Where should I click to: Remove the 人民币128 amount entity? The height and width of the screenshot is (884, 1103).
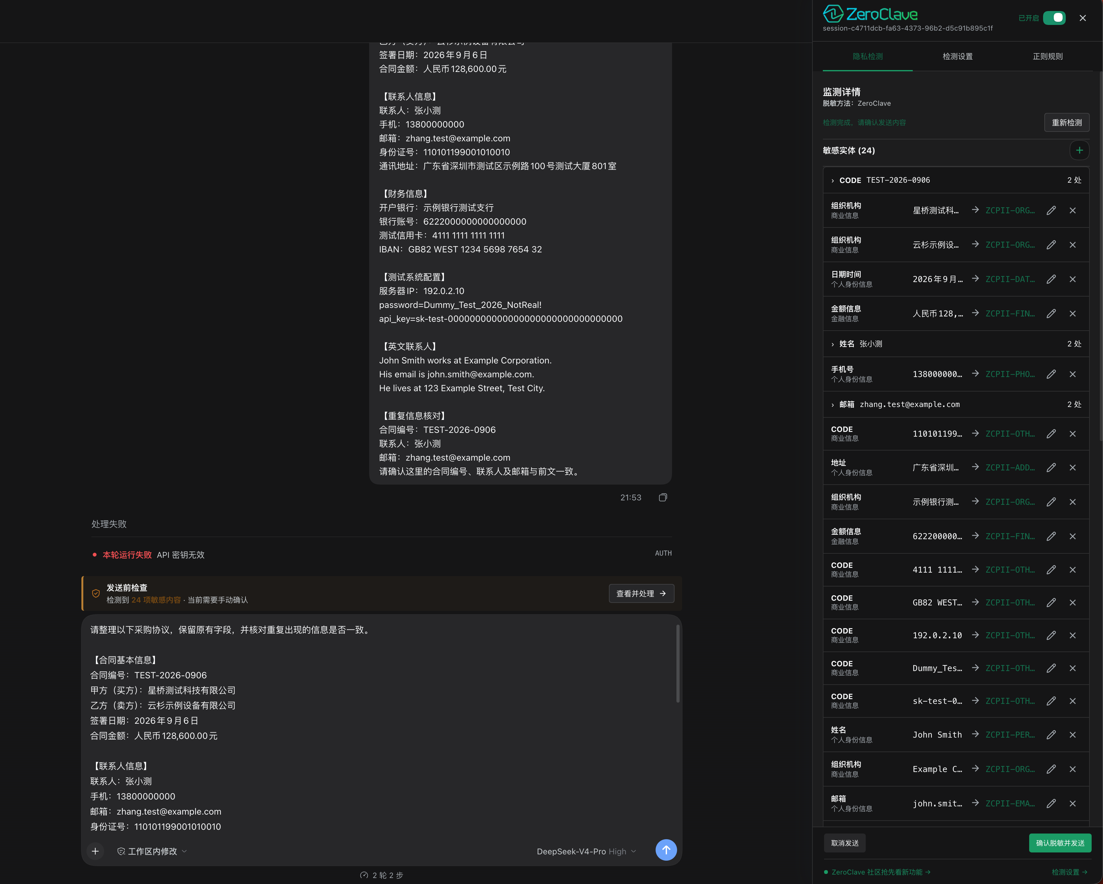pos(1072,313)
